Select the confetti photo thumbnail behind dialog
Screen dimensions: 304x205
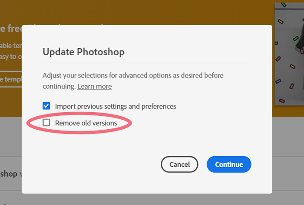(x=289, y=54)
